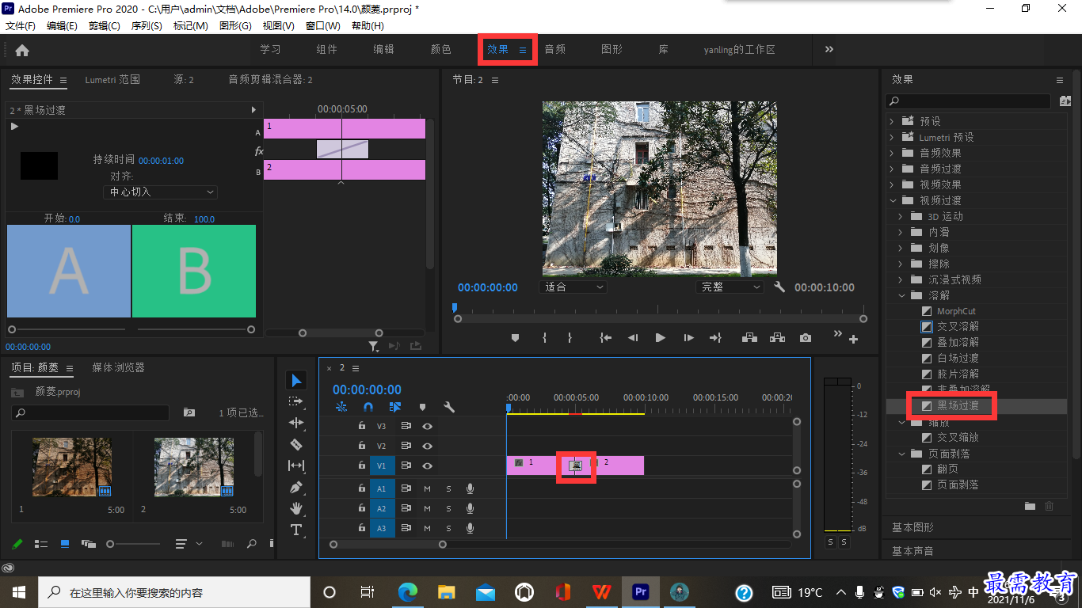Show overflow workspaces chevron

[x=829, y=49]
